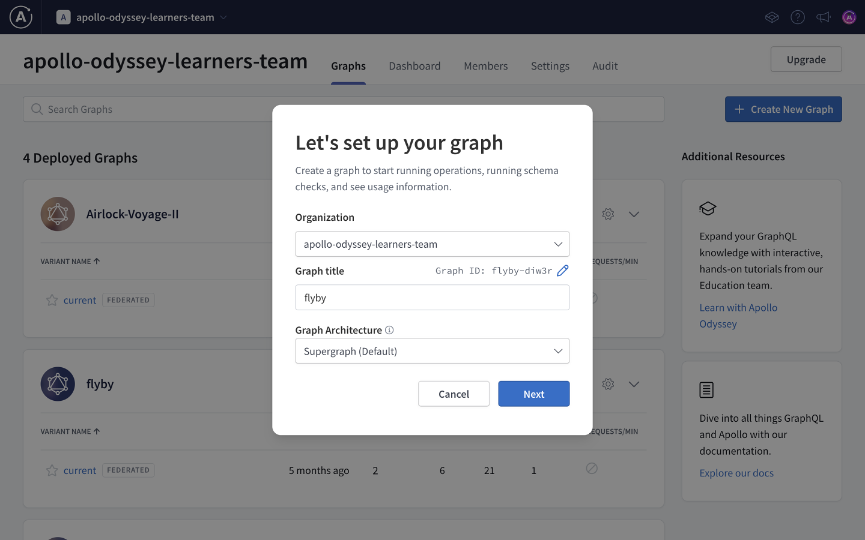865x540 pixels.
Task: Collapse the Airlock-Voyage-II card with its chevron
Action: point(634,214)
